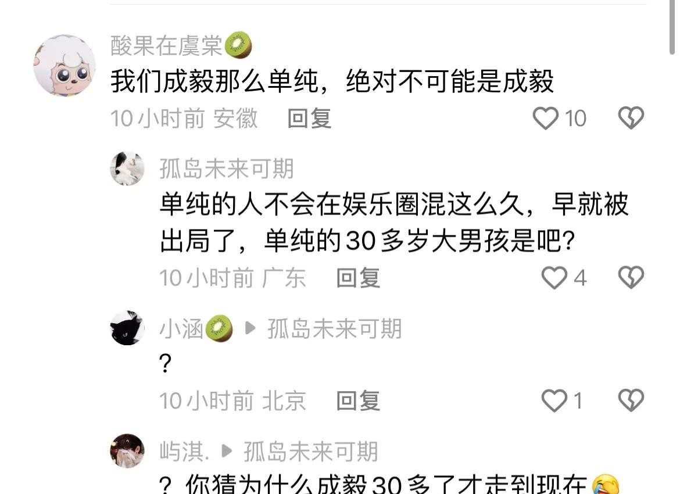Viewport: 680px width, 494px height.
Task: Like 小涵's question mark reply
Action: 554,400
